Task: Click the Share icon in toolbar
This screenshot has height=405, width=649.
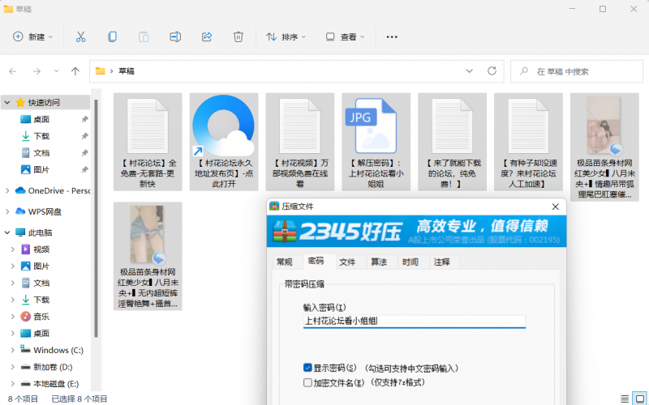Action: [207, 36]
